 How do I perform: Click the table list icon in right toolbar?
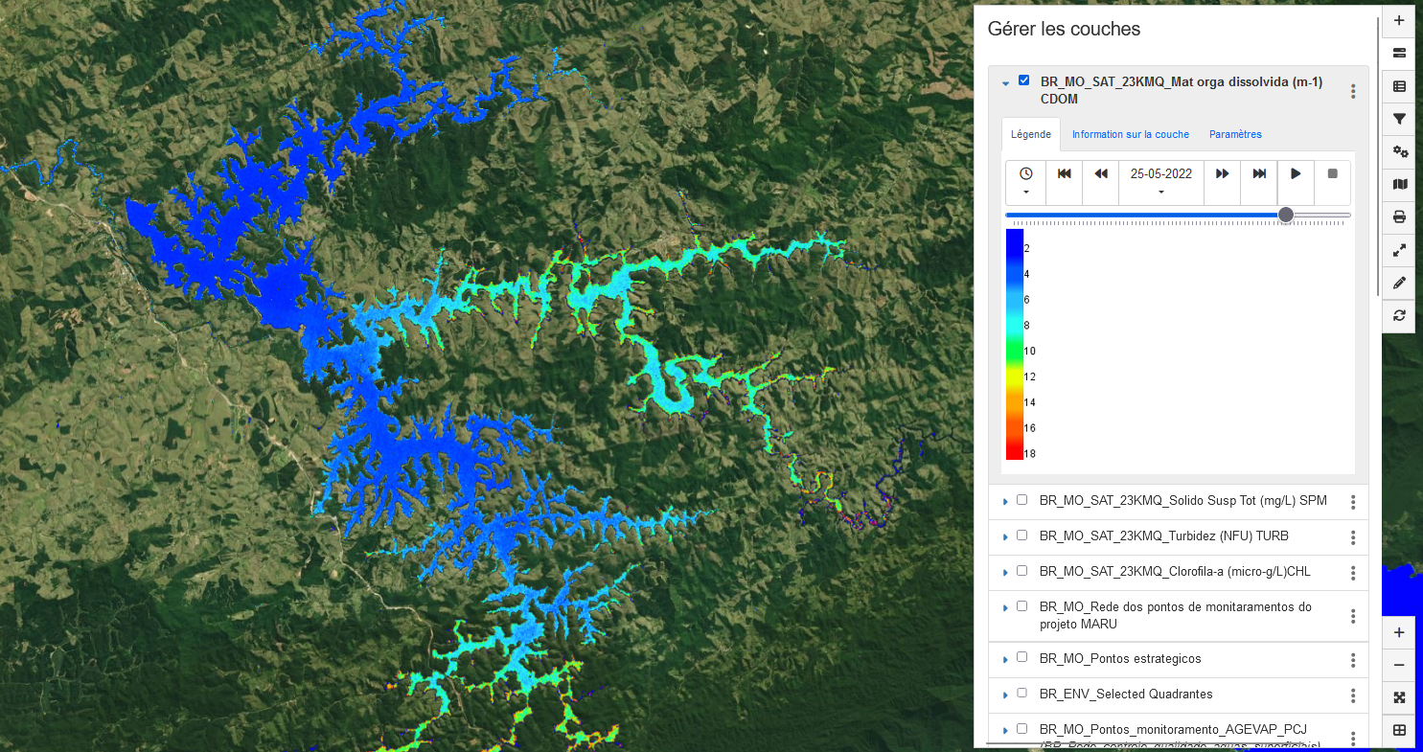coord(1399,86)
